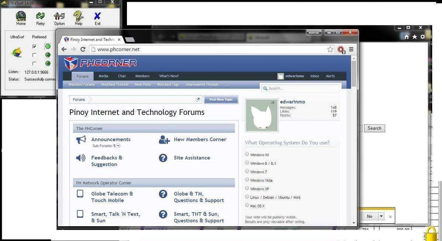Expand the Announcements Sub-Forums dropdown
The width and height of the screenshot is (442, 241).
click(118, 146)
